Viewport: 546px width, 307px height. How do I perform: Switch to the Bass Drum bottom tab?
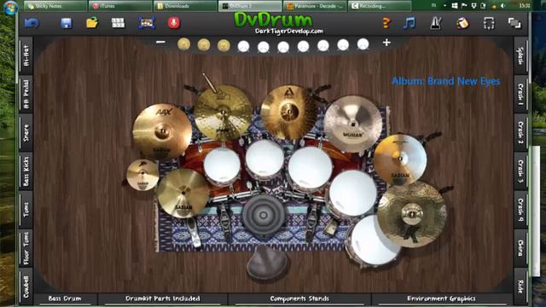65,298
